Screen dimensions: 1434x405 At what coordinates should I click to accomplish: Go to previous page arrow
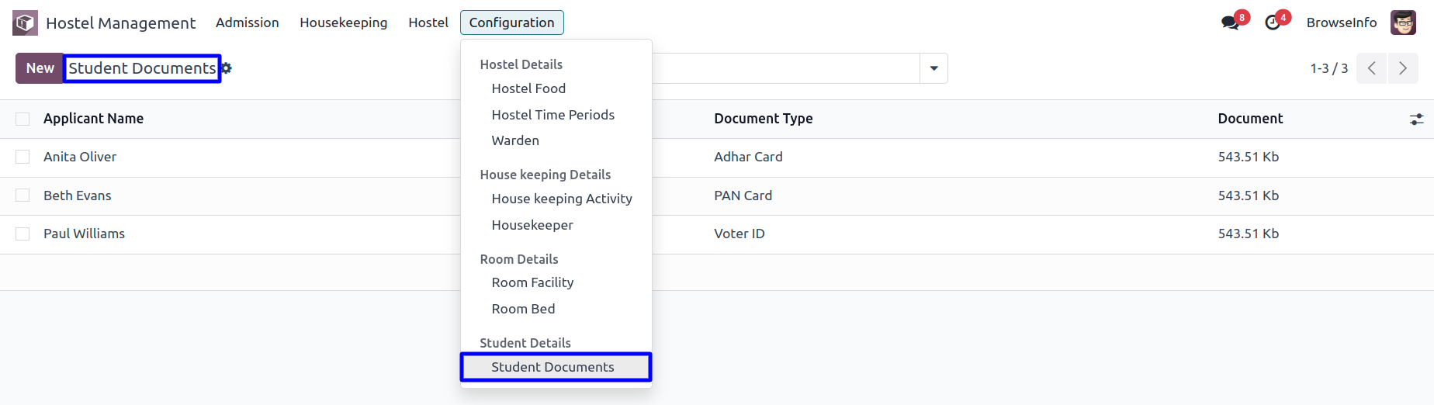point(1372,68)
